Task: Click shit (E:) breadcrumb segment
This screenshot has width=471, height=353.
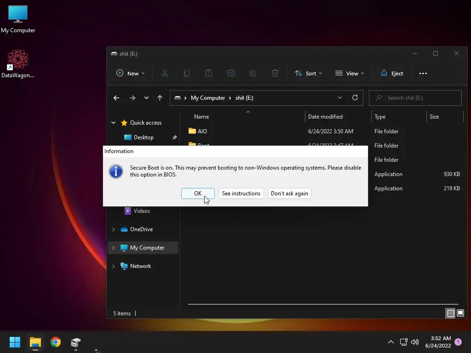Action: tap(244, 98)
